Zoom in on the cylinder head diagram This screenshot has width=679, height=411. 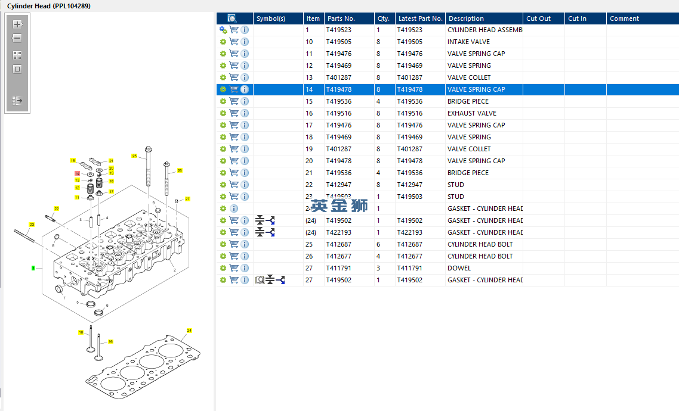pos(17,24)
